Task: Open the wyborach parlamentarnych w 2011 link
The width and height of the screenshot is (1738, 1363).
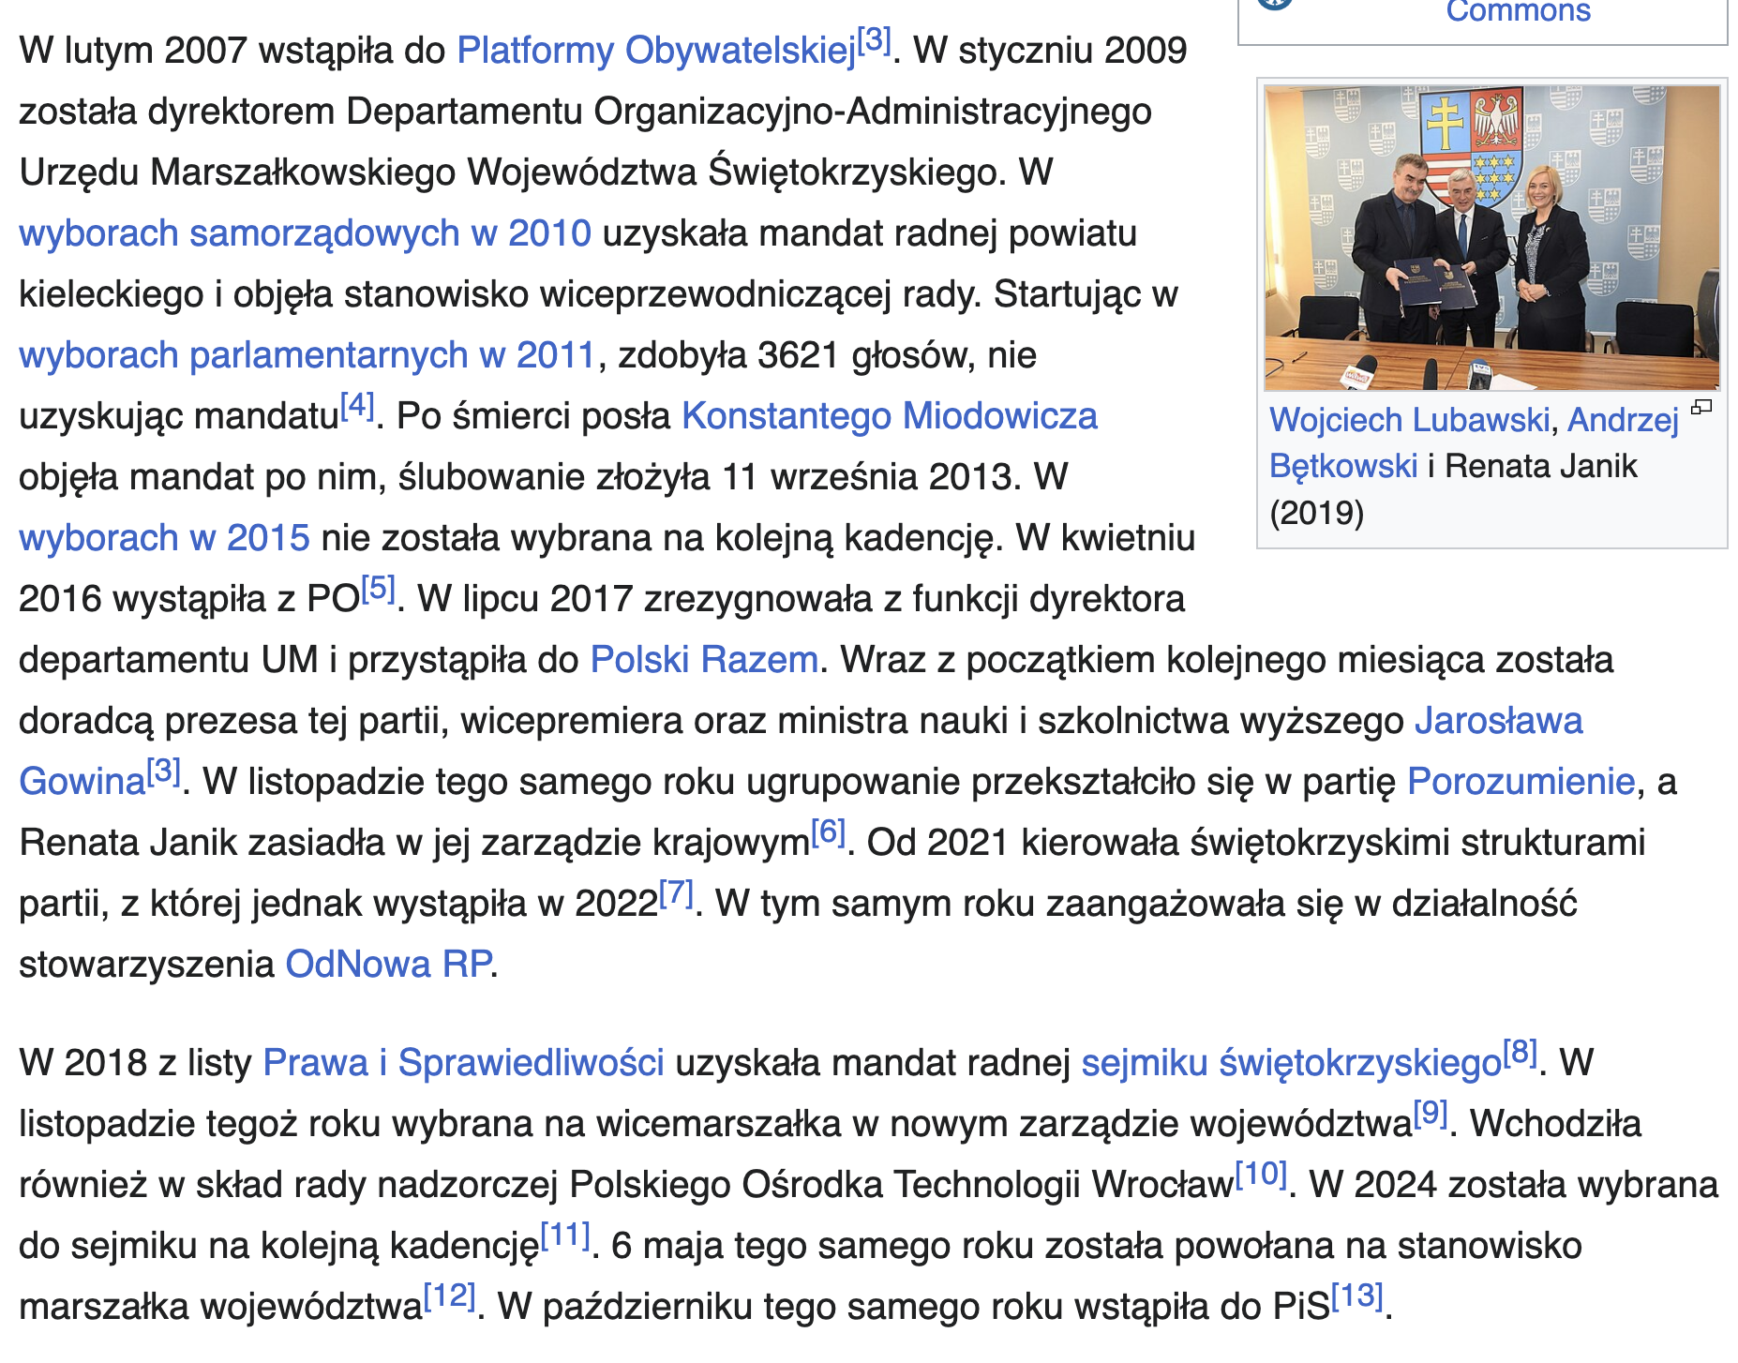Action: coord(307,355)
